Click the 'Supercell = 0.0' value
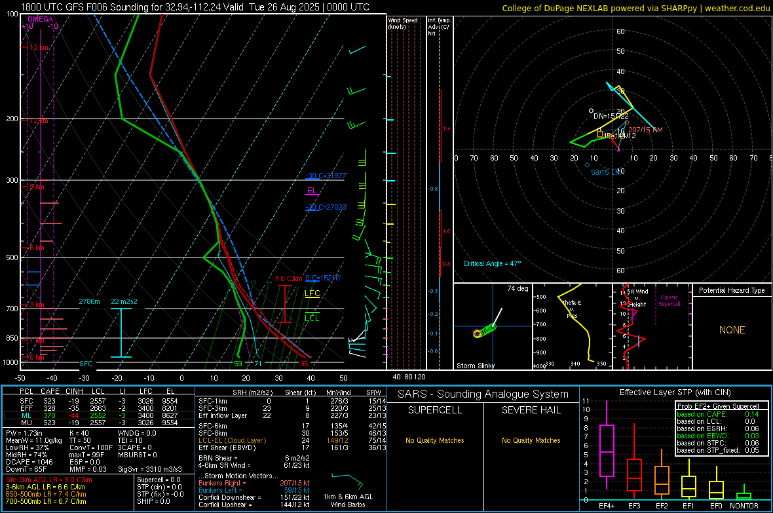773x513 pixels. click(159, 480)
